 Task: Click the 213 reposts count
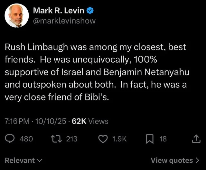72,139
